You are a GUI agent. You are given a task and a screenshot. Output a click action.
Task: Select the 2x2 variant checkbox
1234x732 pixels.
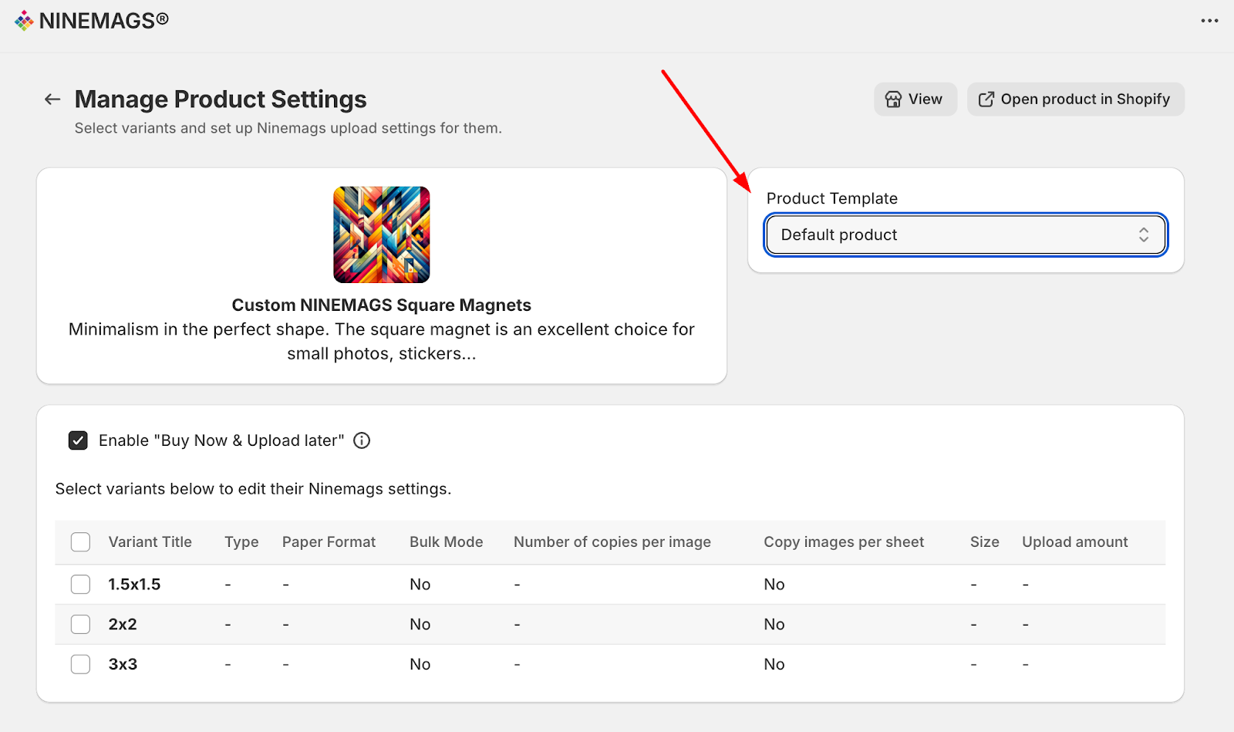[x=80, y=624]
